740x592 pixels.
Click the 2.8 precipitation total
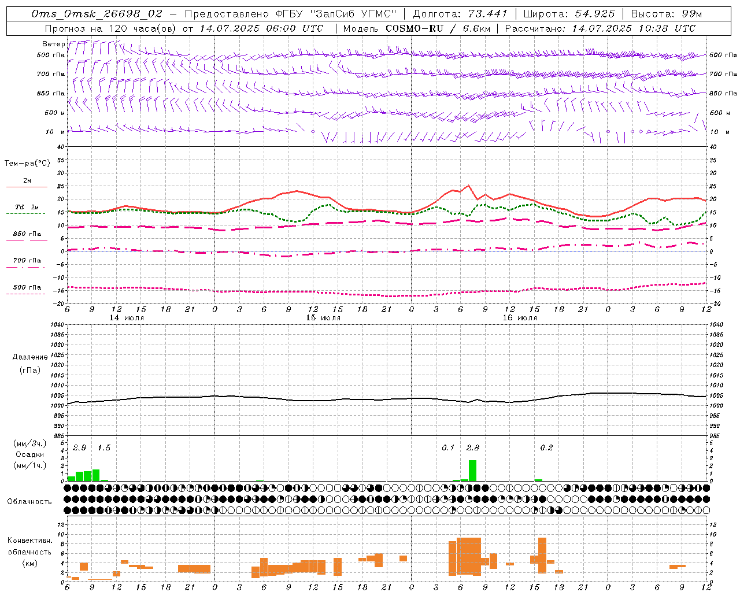[473, 448]
